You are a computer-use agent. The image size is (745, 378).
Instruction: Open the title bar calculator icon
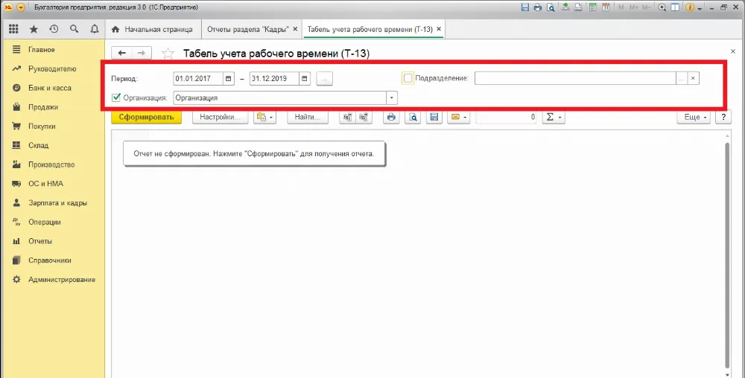593,7
